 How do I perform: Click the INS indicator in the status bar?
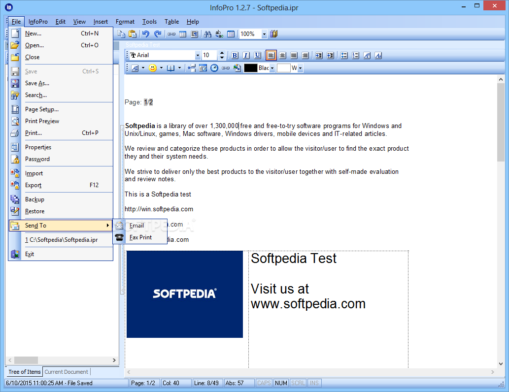click(314, 383)
